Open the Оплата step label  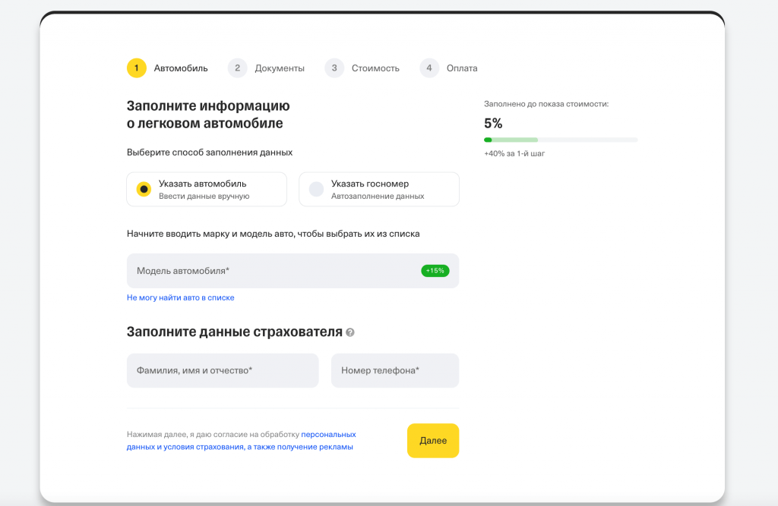[x=462, y=68]
